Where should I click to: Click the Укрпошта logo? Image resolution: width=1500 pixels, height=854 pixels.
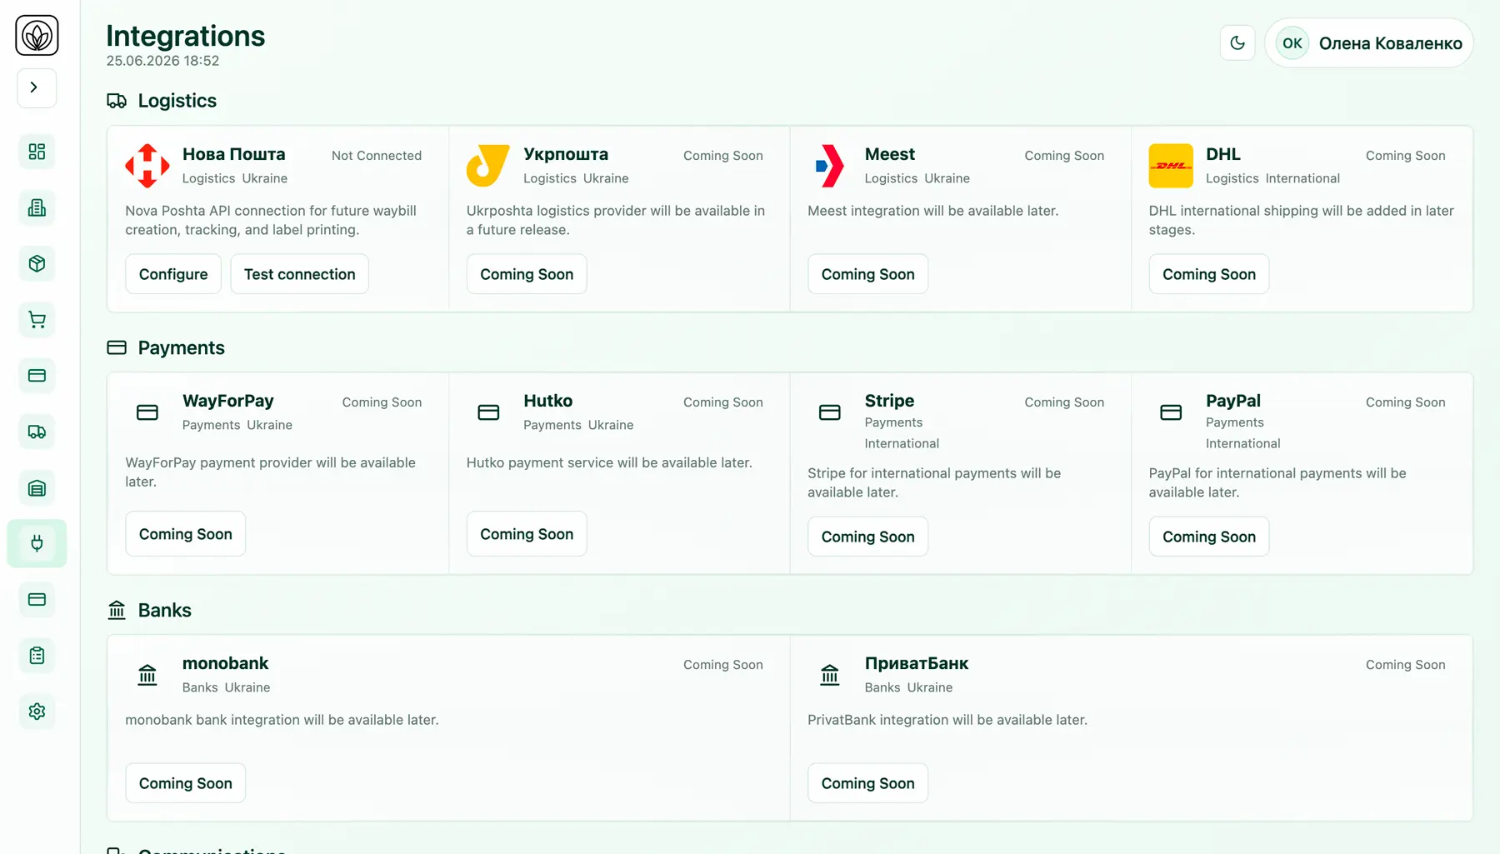click(488, 166)
